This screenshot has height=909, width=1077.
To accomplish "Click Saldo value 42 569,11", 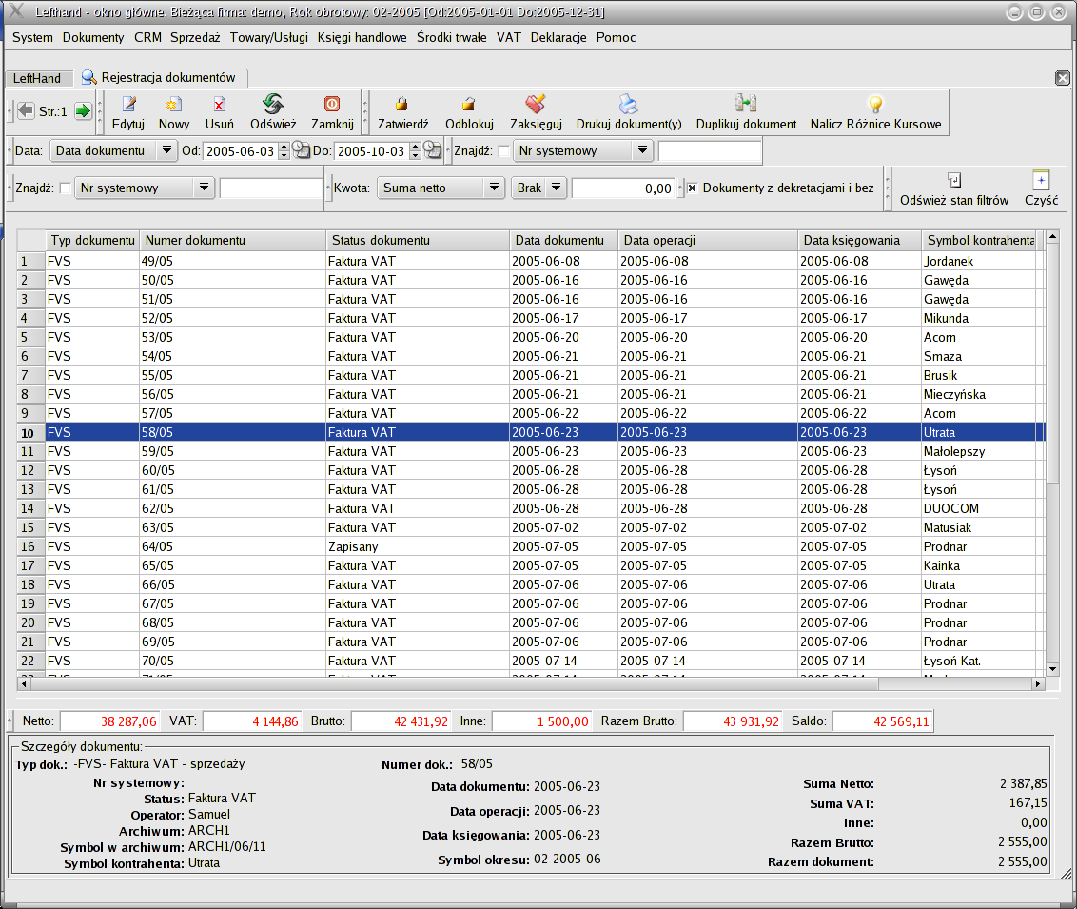I will pyautogui.click(x=883, y=721).
